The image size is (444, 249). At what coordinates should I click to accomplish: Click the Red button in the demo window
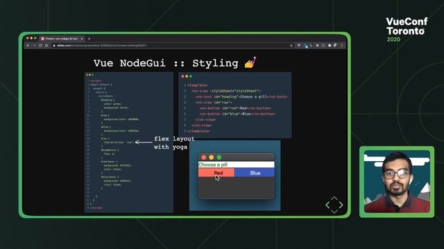click(216, 173)
